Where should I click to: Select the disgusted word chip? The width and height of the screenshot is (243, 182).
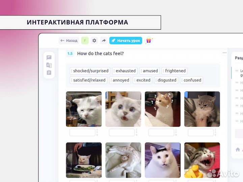tap(166, 80)
